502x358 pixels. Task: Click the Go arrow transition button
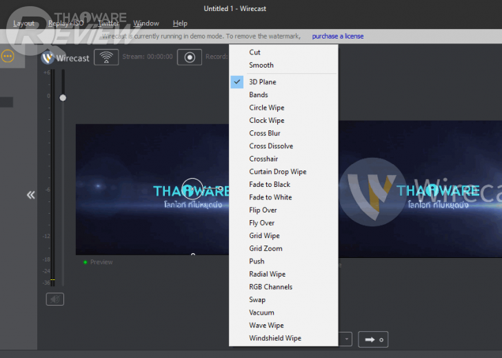pos(373,339)
